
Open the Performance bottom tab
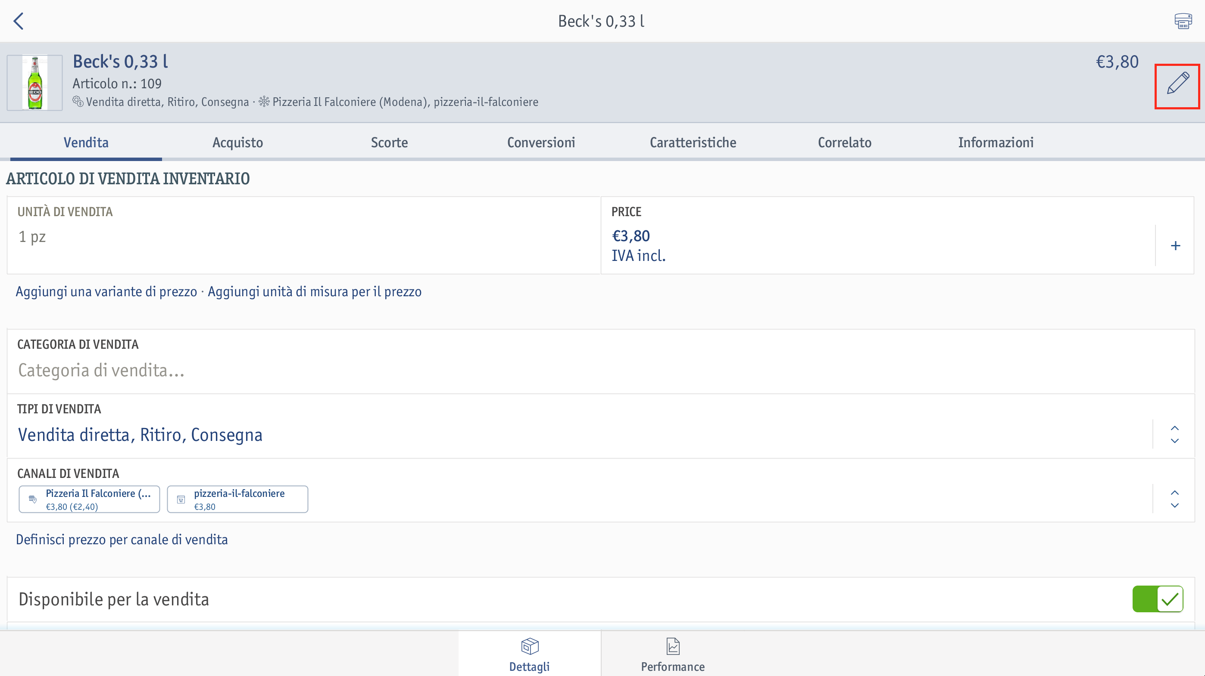click(673, 654)
